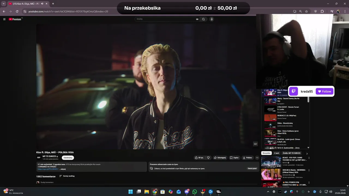This screenshot has width=349, height=196.
Task: Play RUSKACZ 2 (ft. MiłyPan) playlist item
Action: coord(285,118)
